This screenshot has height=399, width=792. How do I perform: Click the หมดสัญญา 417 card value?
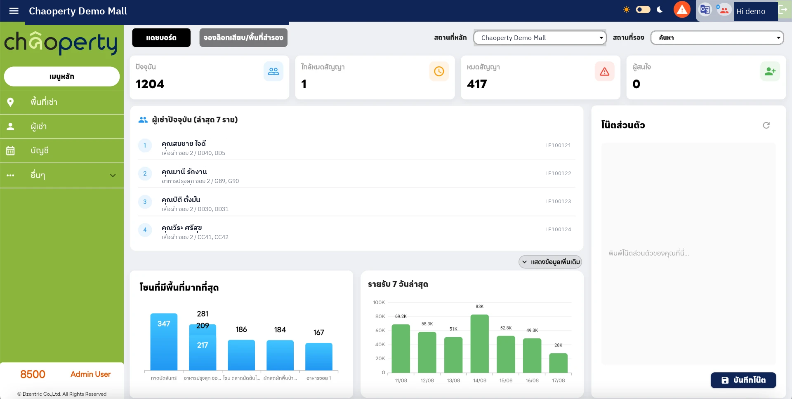pyautogui.click(x=477, y=84)
